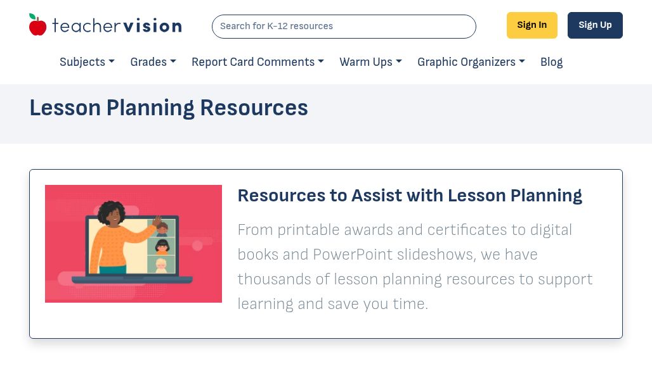Click the teacher video-call illustration
The image size is (652, 366).
tap(133, 244)
